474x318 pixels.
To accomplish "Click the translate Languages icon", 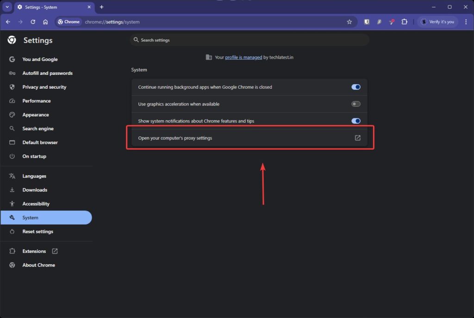I will (12, 176).
